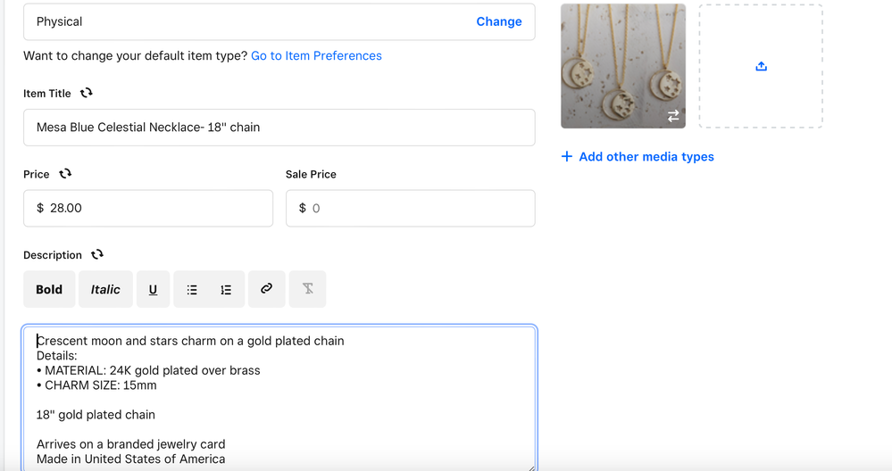Add a hyperlink using the link icon
This screenshot has height=471, width=892.
[266, 289]
